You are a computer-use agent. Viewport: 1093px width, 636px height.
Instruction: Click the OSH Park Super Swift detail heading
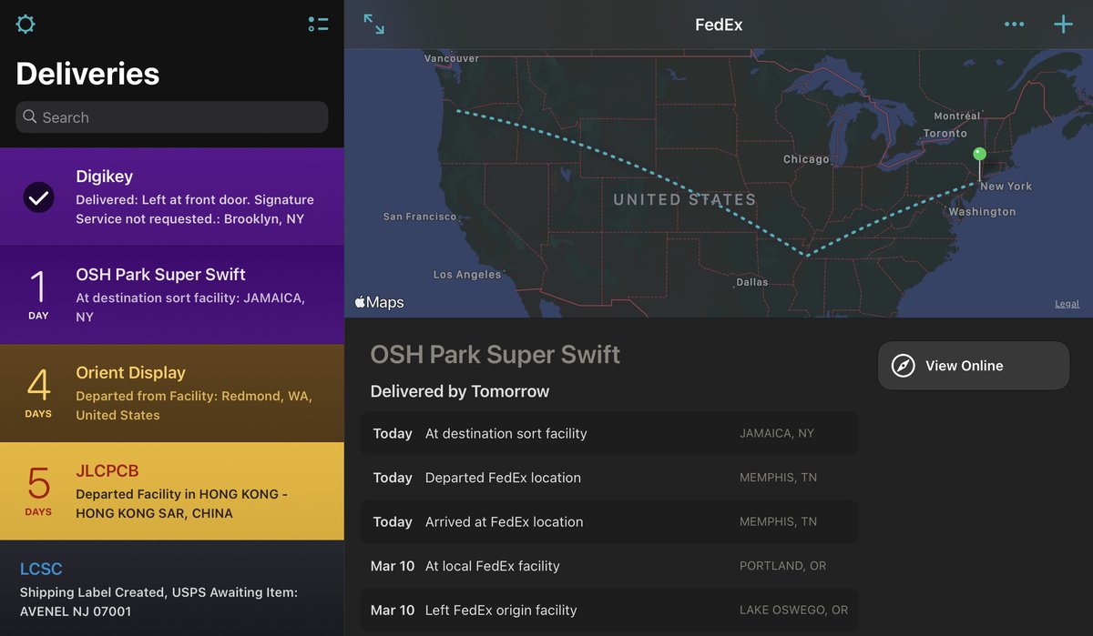click(x=495, y=354)
